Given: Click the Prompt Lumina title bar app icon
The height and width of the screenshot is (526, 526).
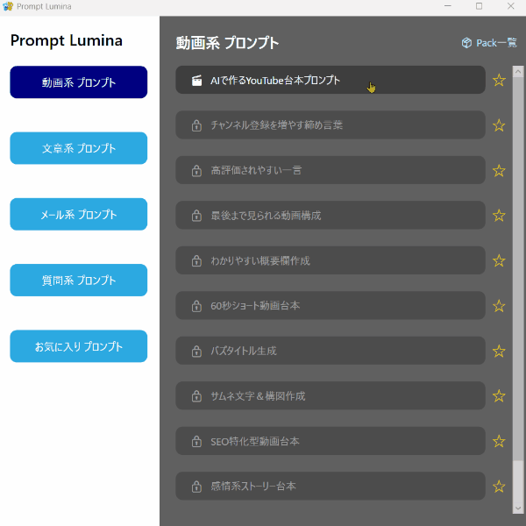Looking at the screenshot, I should [x=8, y=6].
